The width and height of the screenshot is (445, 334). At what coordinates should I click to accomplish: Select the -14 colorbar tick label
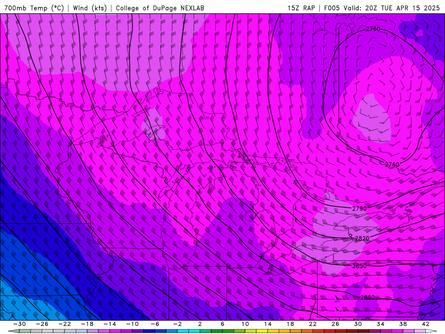[110, 324]
